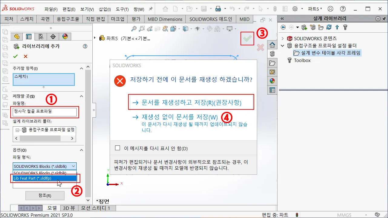Image resolution: width=388 pixels, height=218 pixels.
Task: Open Design Library settings gear
Action: coord(378,18)
